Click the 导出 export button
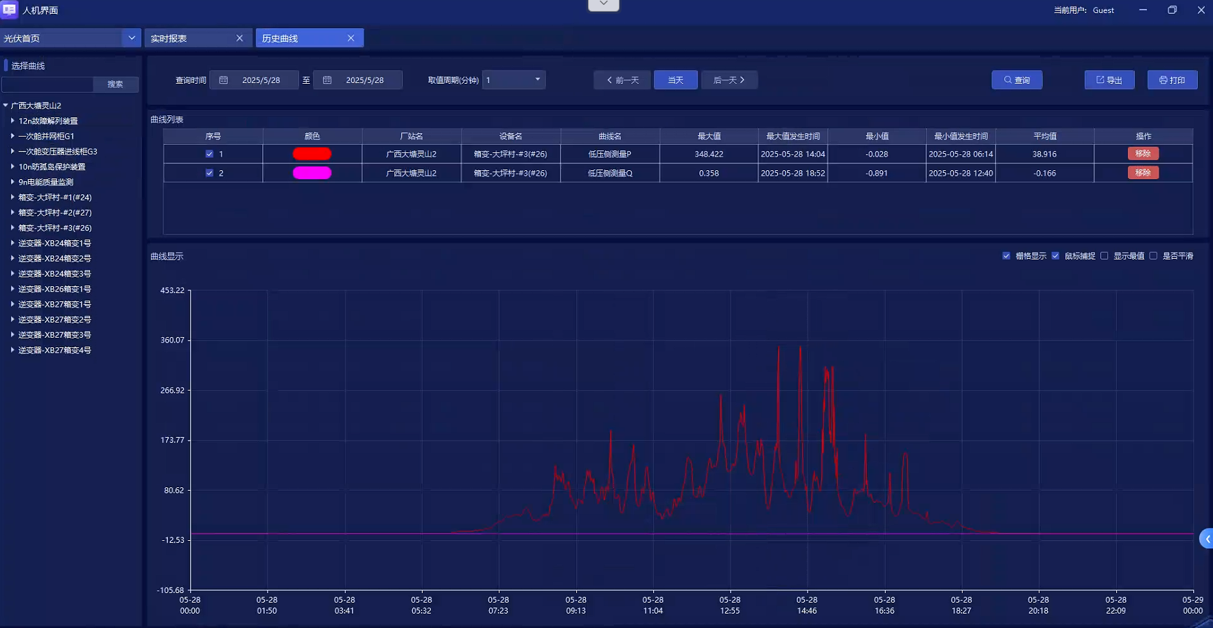This screenshot has width=1213, height=628. 1109,80
